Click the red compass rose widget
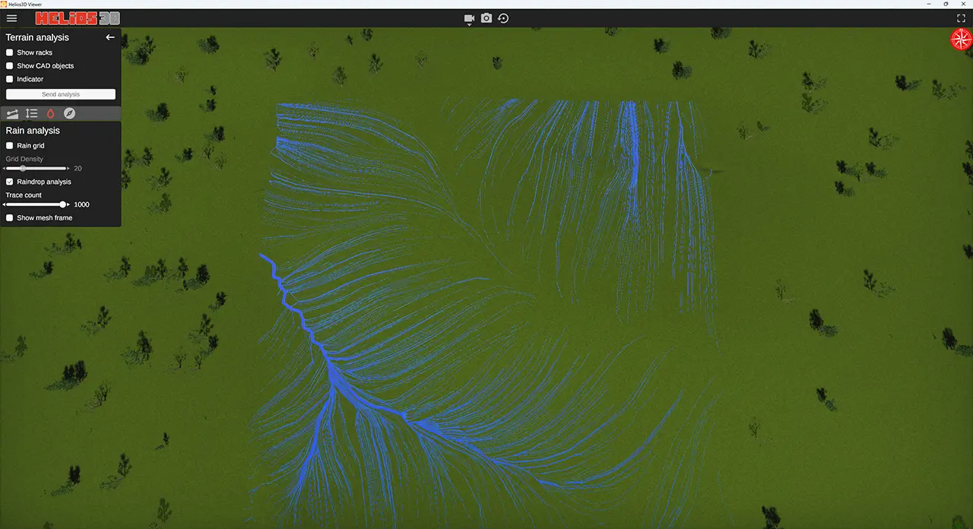This screenshot has width=973, height=529. pos(961,40)
